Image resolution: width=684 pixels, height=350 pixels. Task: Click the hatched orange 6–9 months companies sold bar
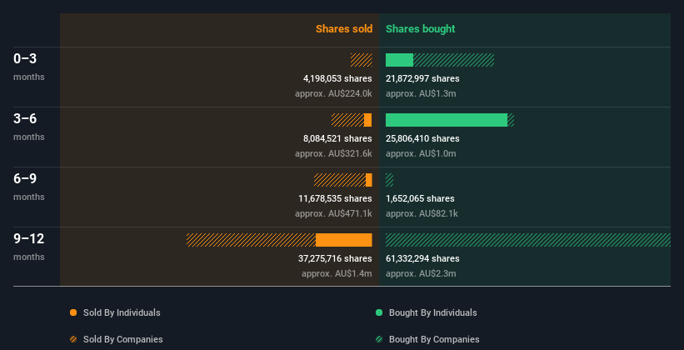coord(340,180)
